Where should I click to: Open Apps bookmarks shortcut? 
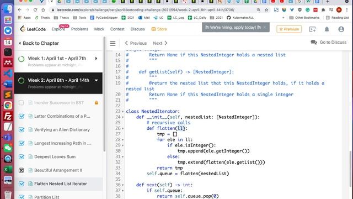24,18
